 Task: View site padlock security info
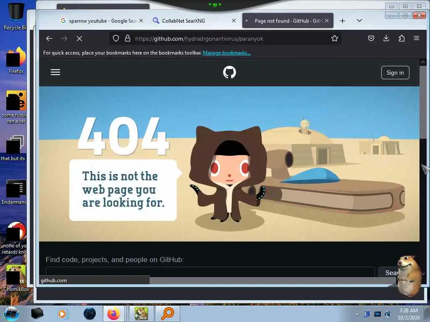(128, 38)
